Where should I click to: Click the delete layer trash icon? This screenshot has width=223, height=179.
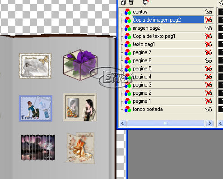tap(131, 2)
